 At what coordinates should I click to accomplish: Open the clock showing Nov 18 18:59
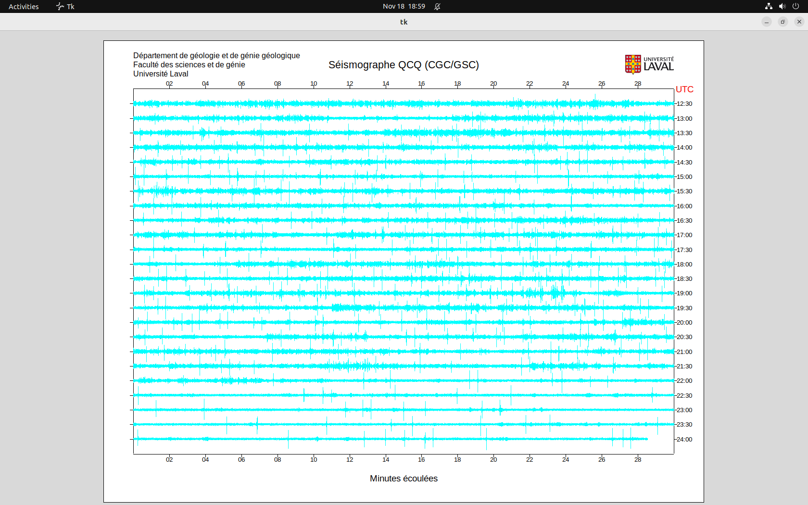[x=404, y=6]
